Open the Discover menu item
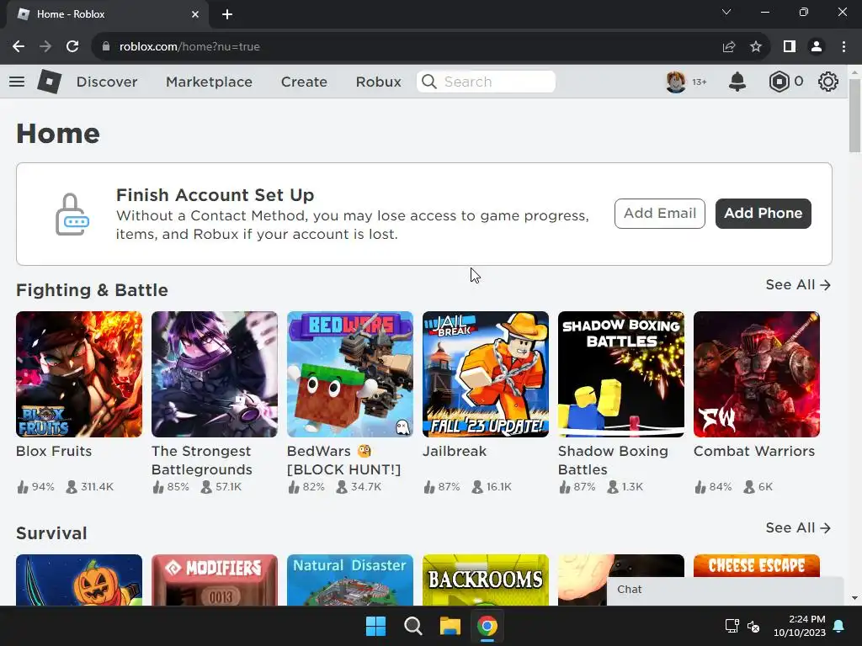862x646 pixels. (x=107, y=82)
